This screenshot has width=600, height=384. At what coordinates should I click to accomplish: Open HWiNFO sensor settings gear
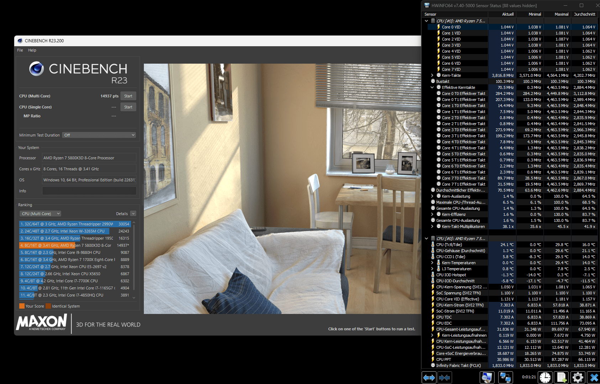coord(578,378)
